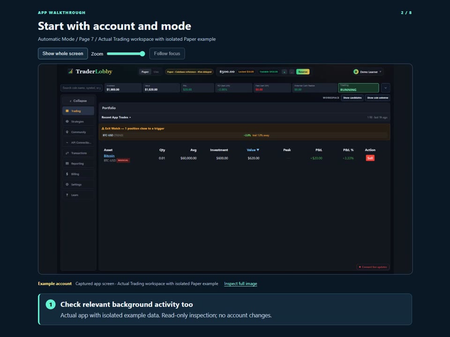Viewport: 450px width, 337px height.
Task: Click the coin search field
Action: pyautogui.click(x=82, y=88)
